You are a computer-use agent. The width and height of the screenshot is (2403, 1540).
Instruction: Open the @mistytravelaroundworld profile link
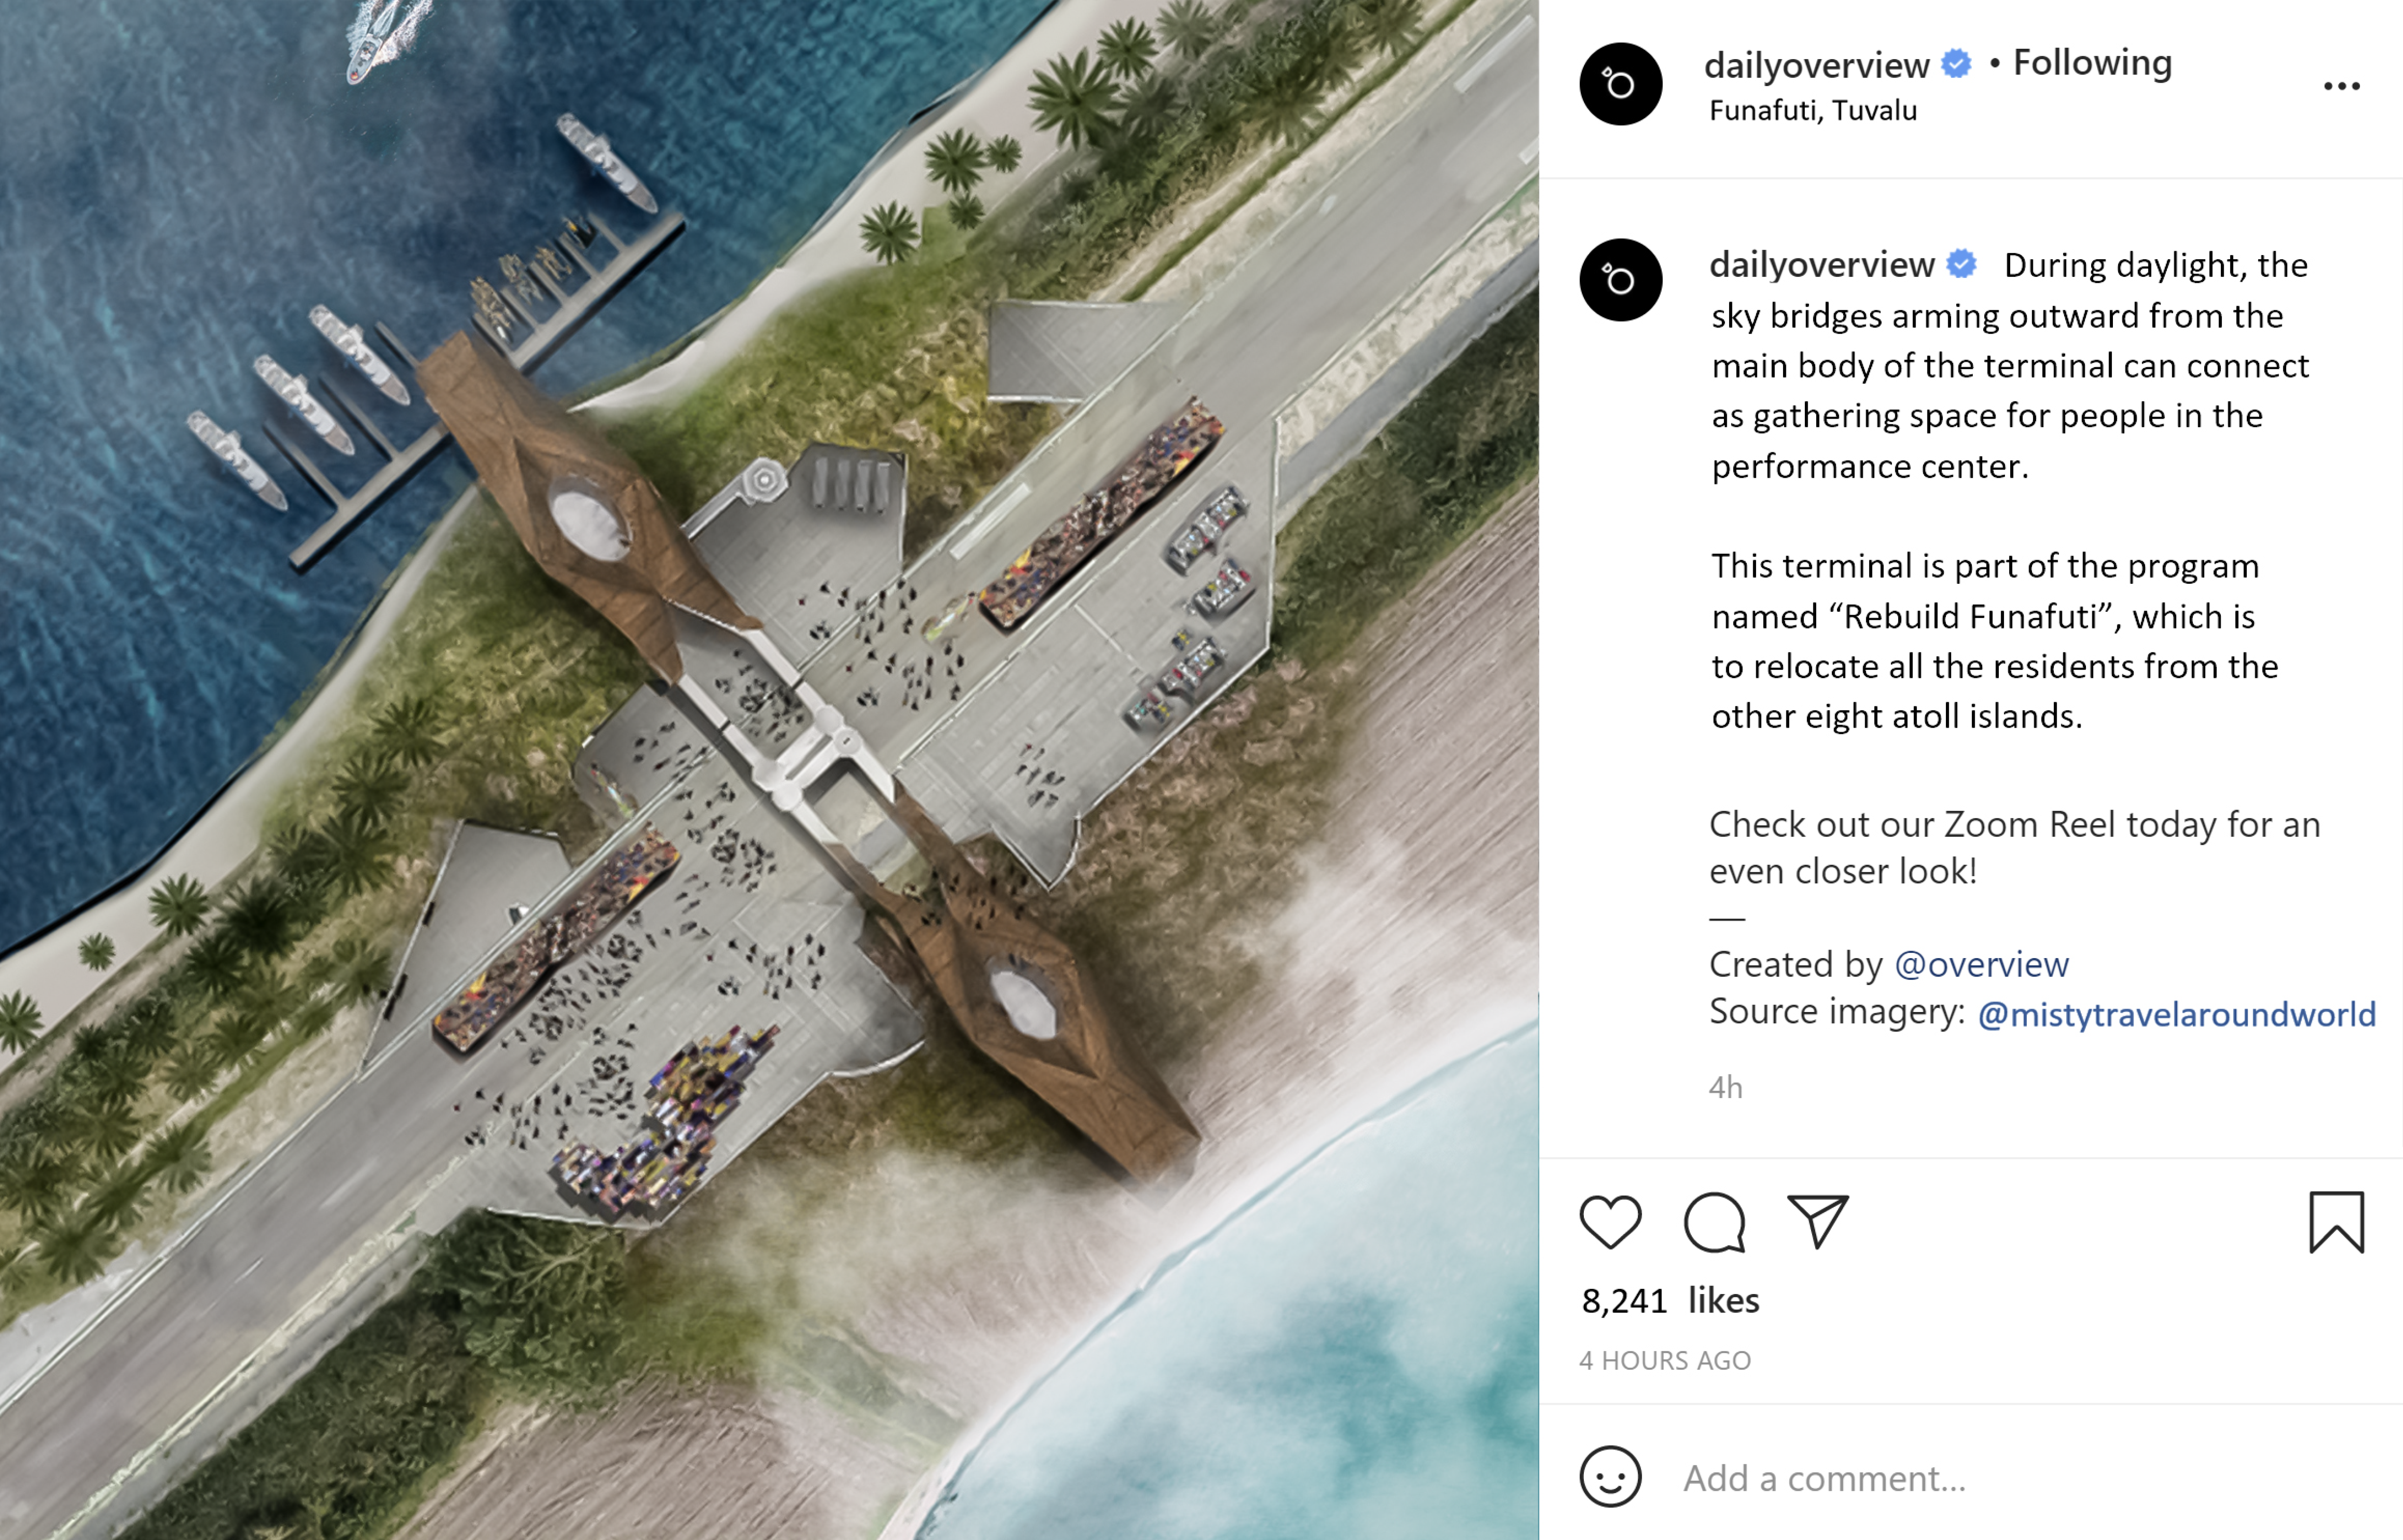coord(2176,1014)
